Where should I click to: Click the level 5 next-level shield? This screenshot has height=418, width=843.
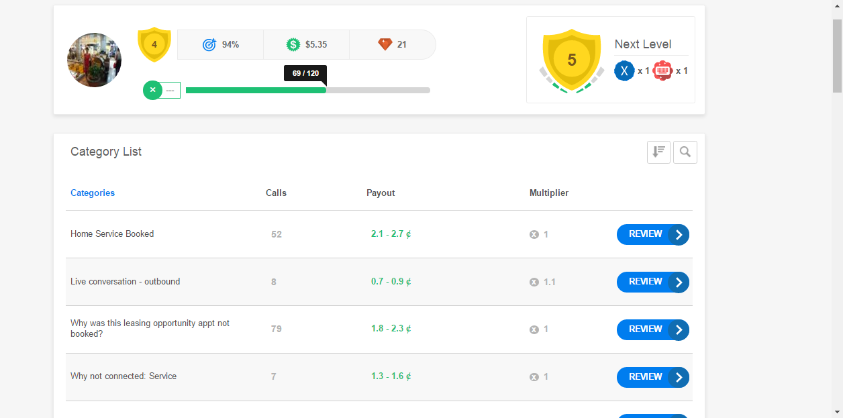click(571, 60)
